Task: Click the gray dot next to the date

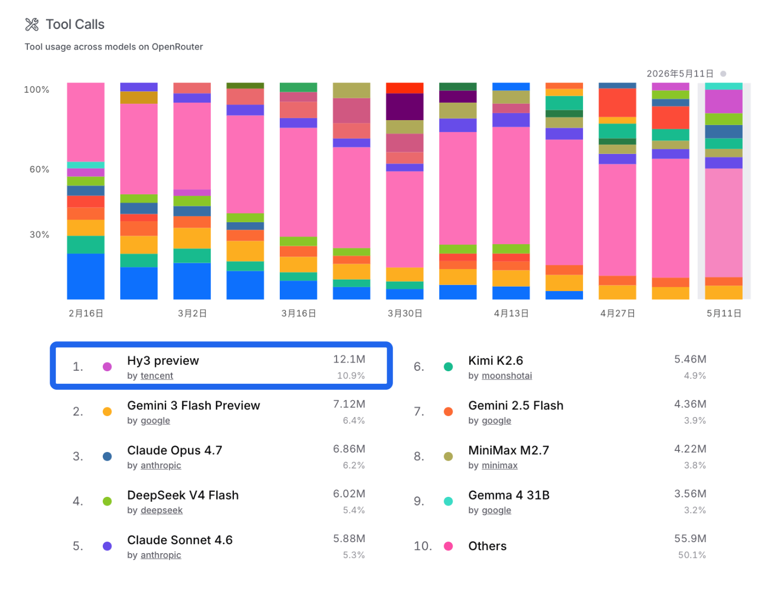Action: click(723, 74)
